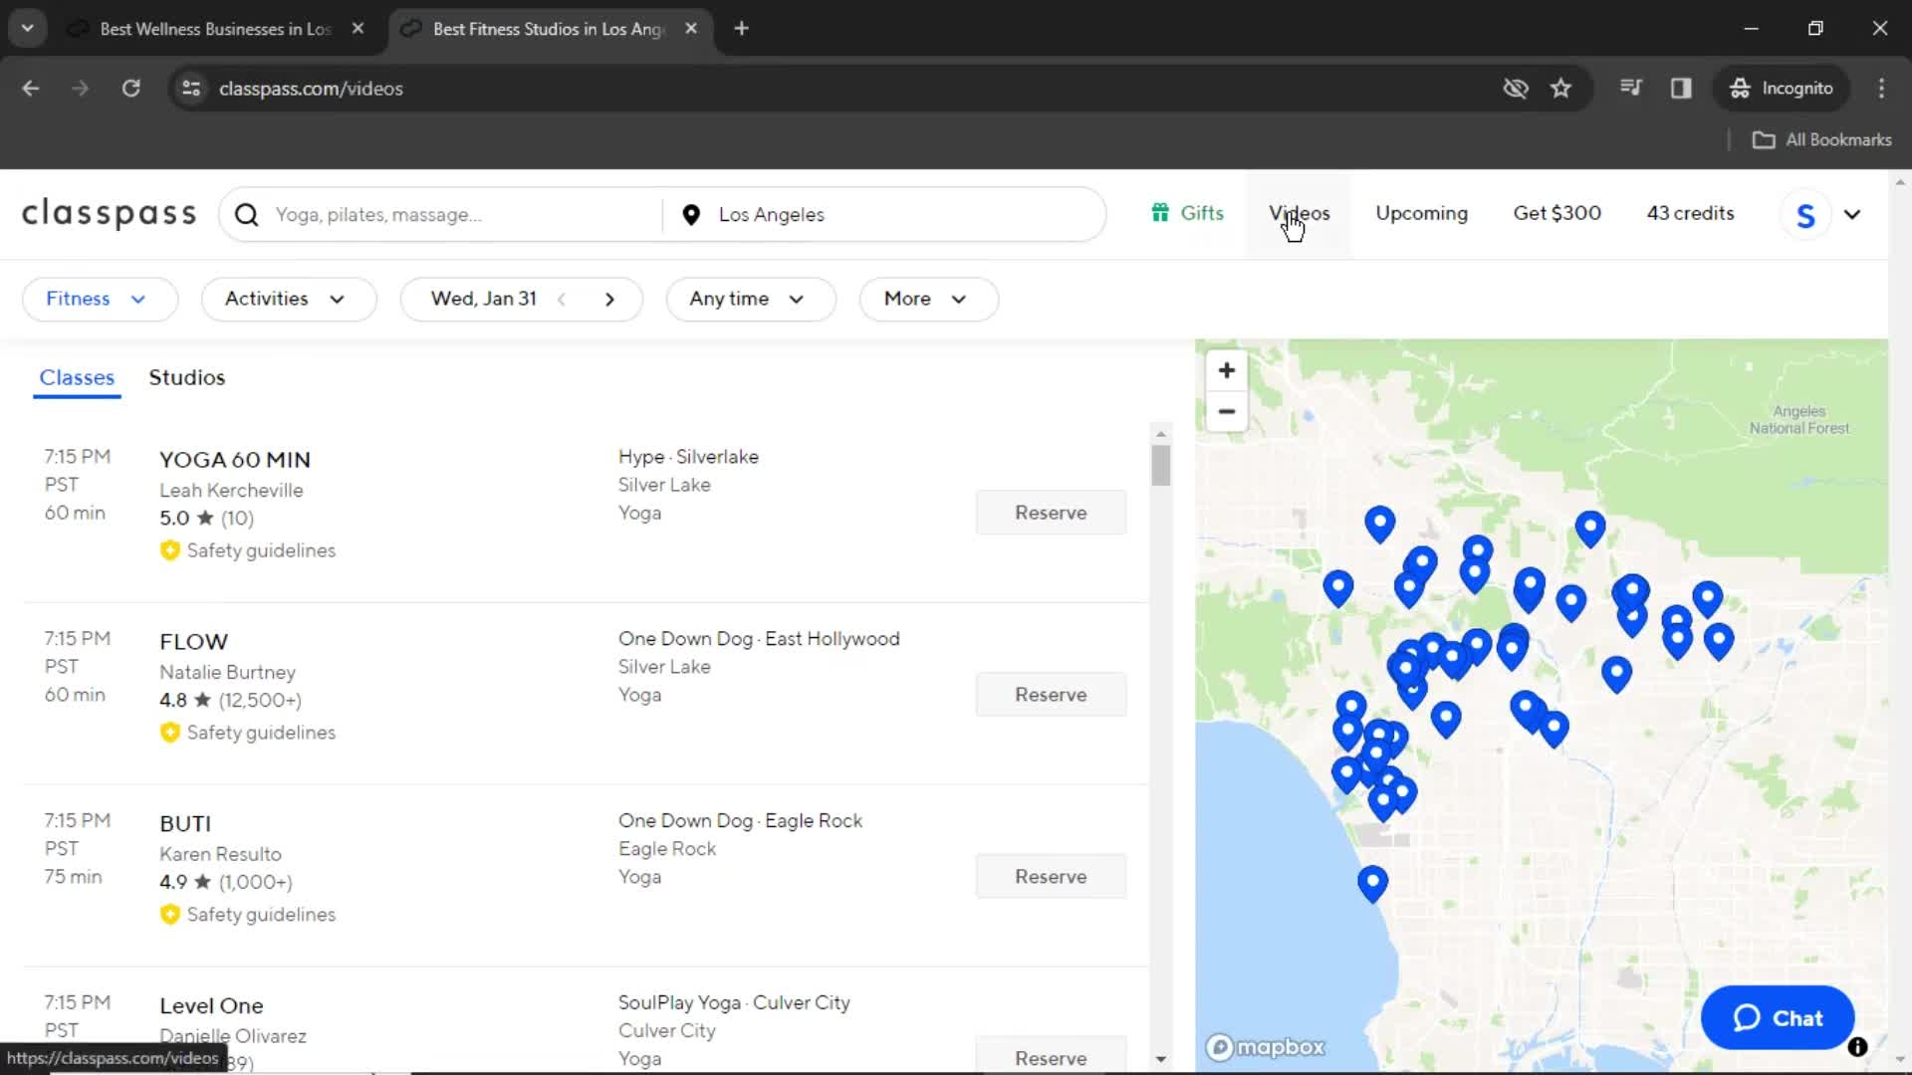The height and width of the screenshot is (1075, 1912).
Task: Reserve the BUTI class
Action: coord(1051,877)
